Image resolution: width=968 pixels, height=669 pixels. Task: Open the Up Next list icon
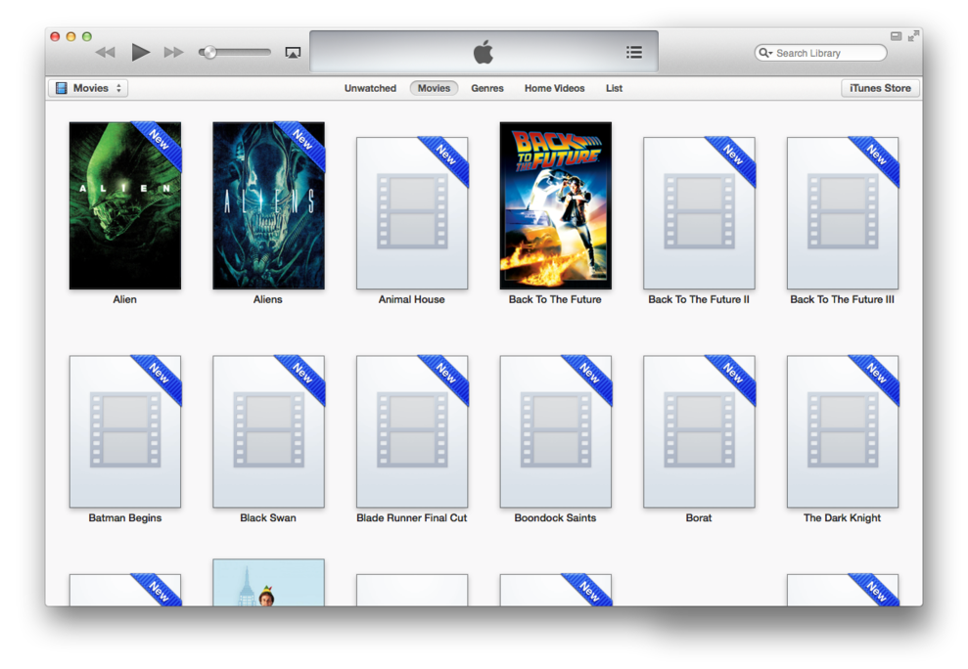pyautogui.click(x=634, y=53)
